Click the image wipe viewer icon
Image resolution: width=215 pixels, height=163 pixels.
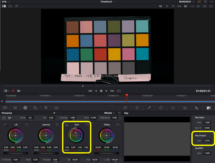click(x=4, y=6)
